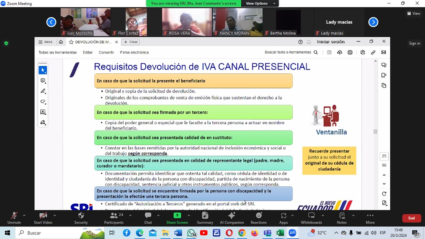The height and width of the screenshot is (239, 425).
Task: Expand the Participants options arrow
Action: pos(130,216)
